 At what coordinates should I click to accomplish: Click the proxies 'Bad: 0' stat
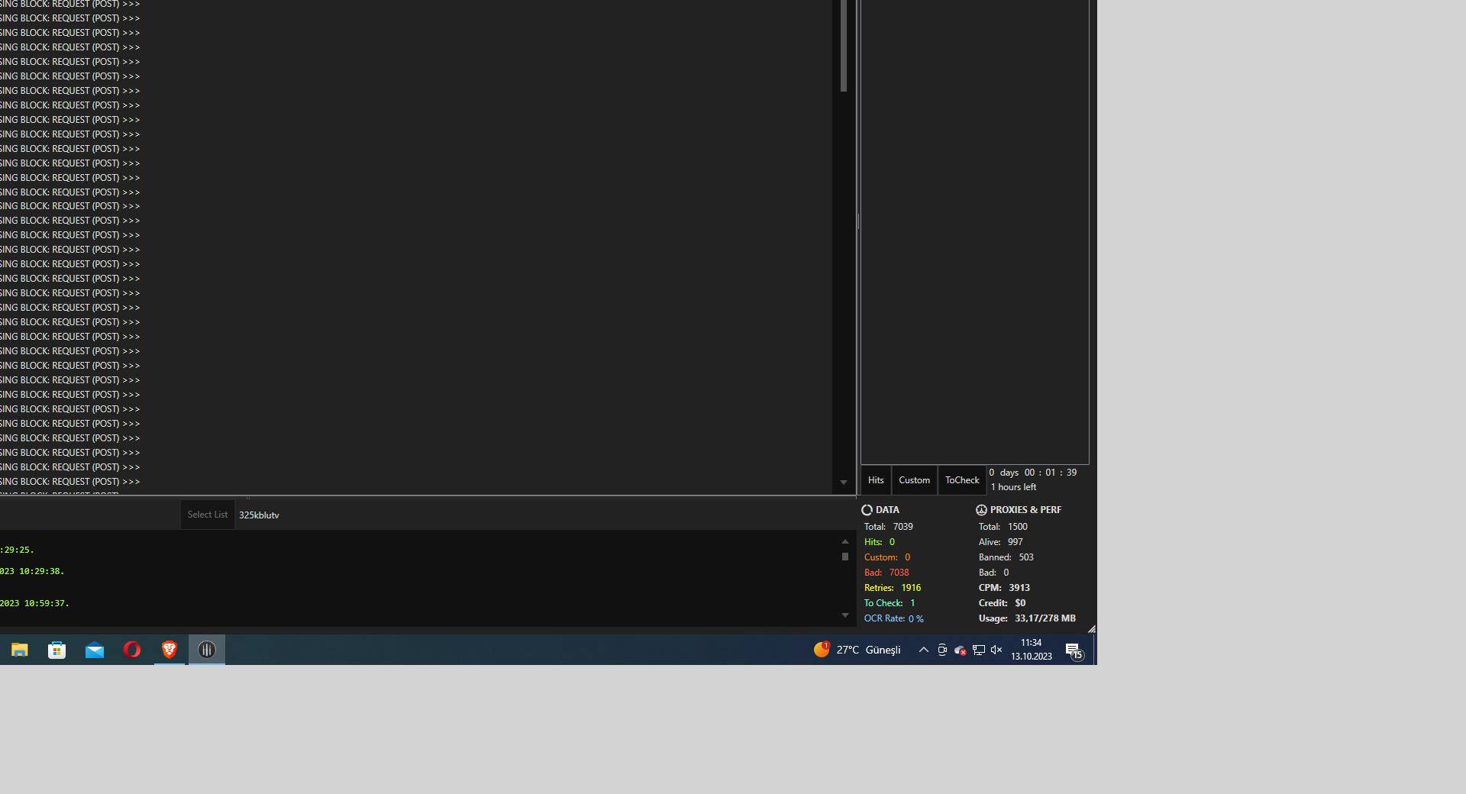pos(994,573)
